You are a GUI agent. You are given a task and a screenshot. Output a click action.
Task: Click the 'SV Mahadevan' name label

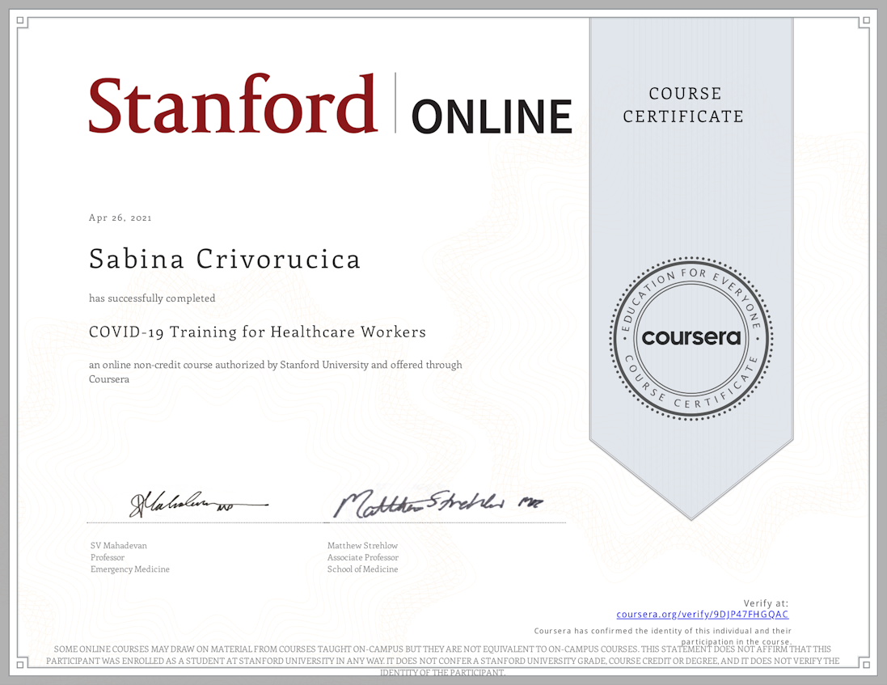[x=119, y=545]
